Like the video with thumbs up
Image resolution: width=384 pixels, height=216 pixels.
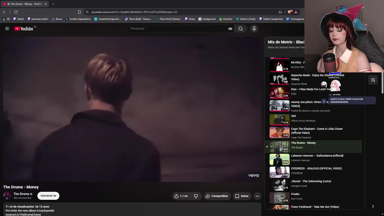click(181, 196)
